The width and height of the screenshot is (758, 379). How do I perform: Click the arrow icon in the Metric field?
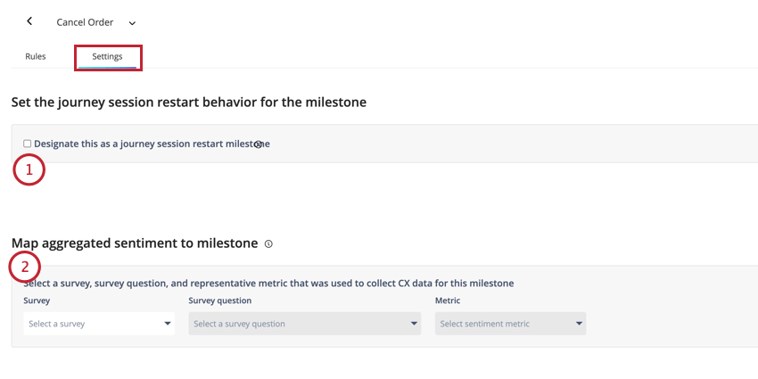click(579, 324)
